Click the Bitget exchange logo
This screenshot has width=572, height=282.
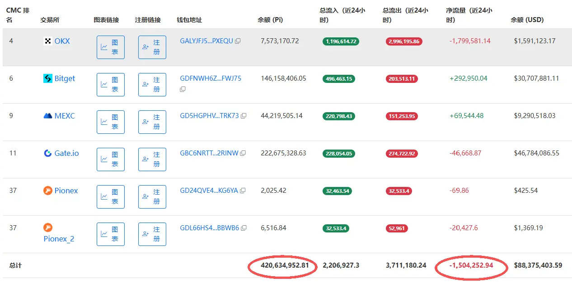48,78
